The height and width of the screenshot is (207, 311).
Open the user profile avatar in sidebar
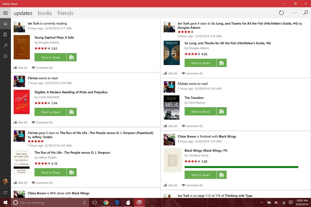[x=5, y=181]
